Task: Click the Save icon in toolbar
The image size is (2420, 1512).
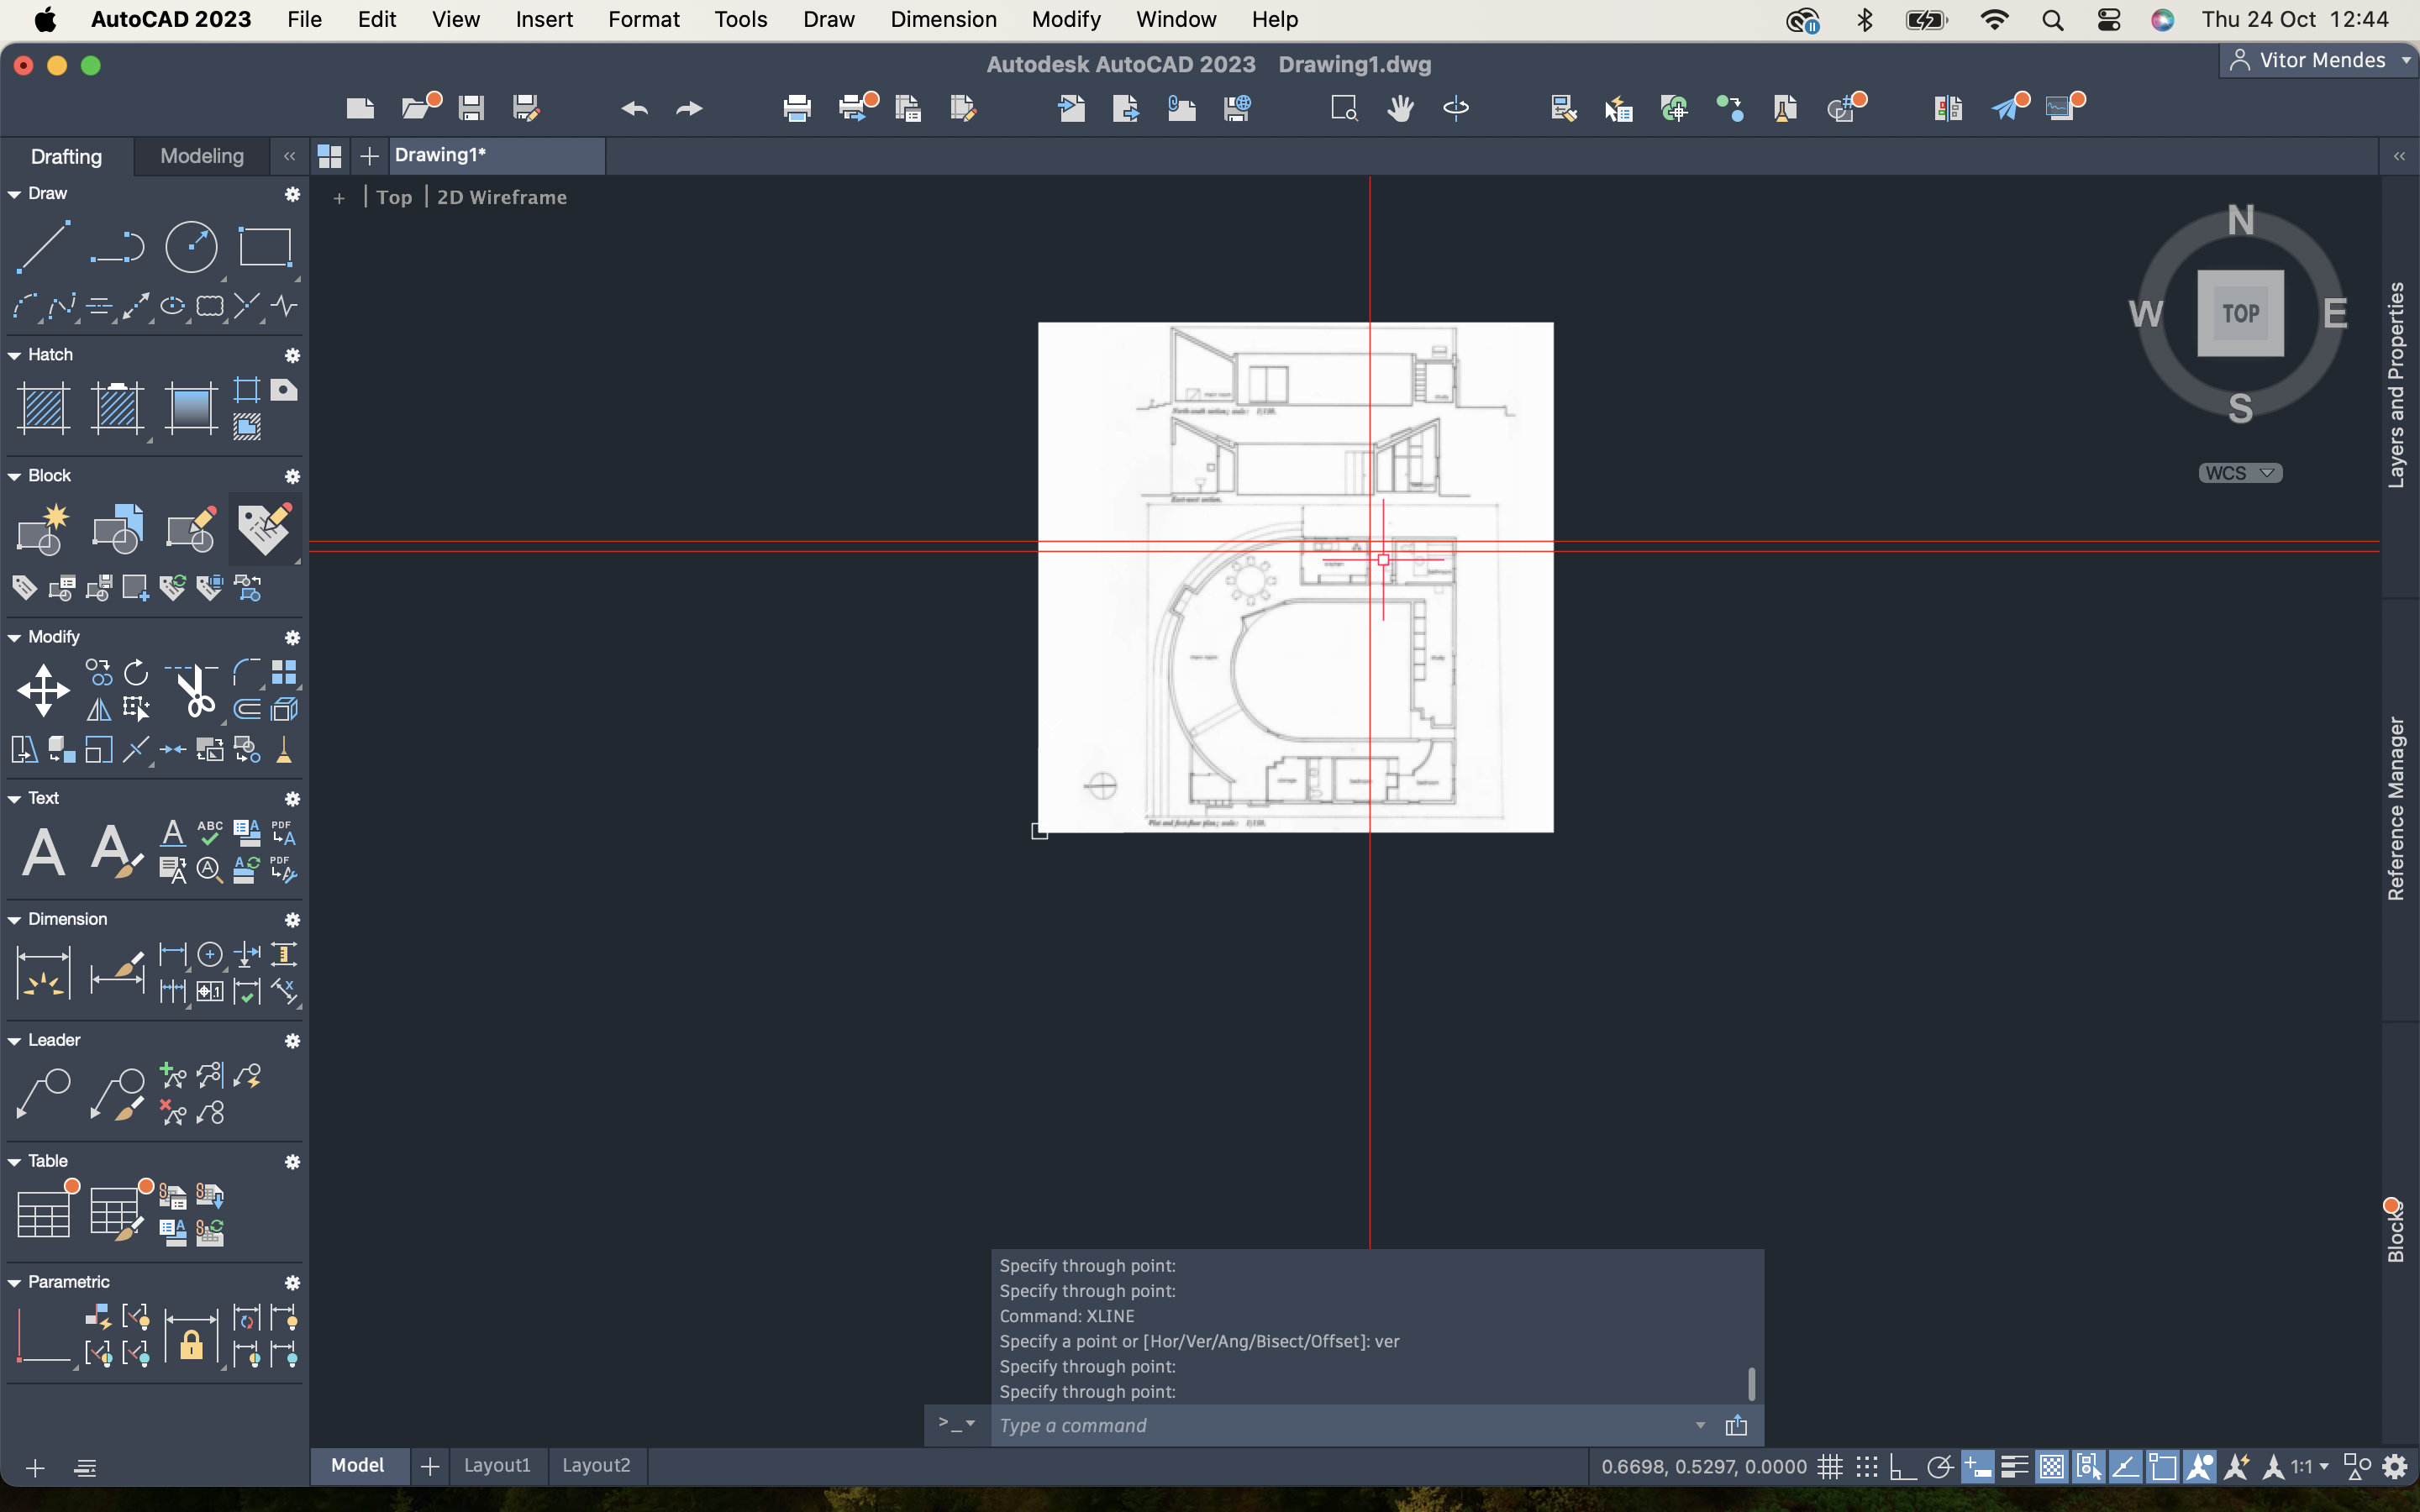Action: [471, 107]
